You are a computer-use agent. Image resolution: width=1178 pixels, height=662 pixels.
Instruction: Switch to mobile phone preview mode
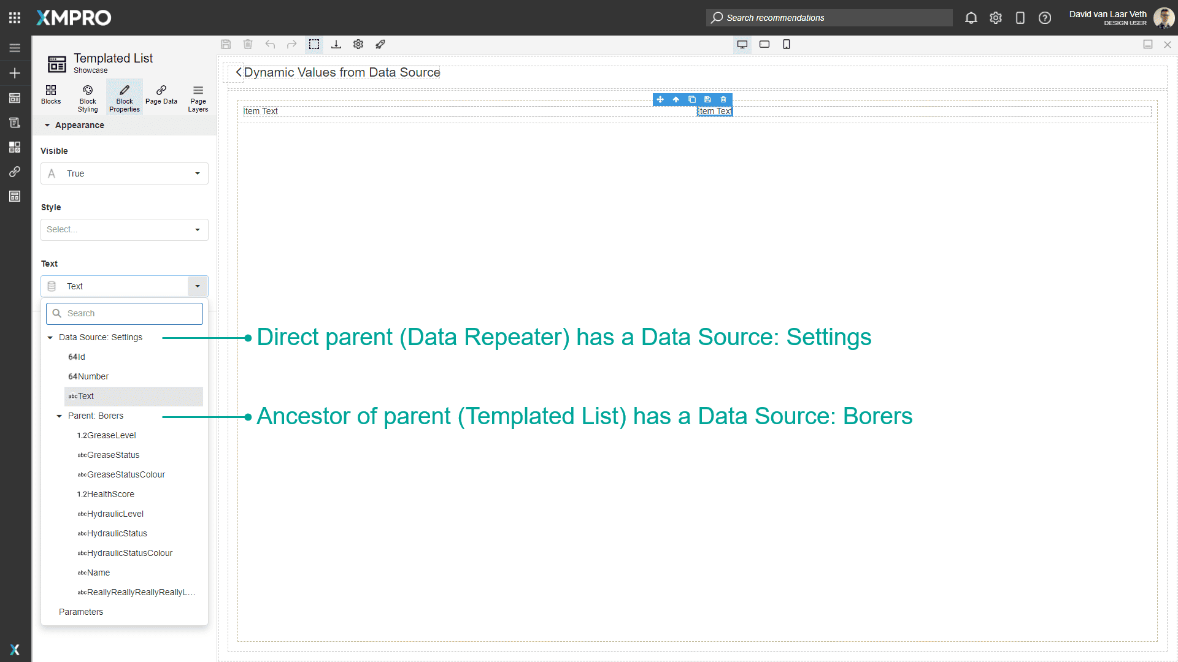[787, 44]
